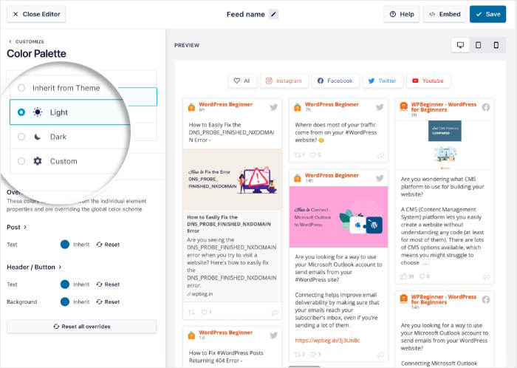
Task: Select the Dark color palette option
Action: click(x=21, y=137)
